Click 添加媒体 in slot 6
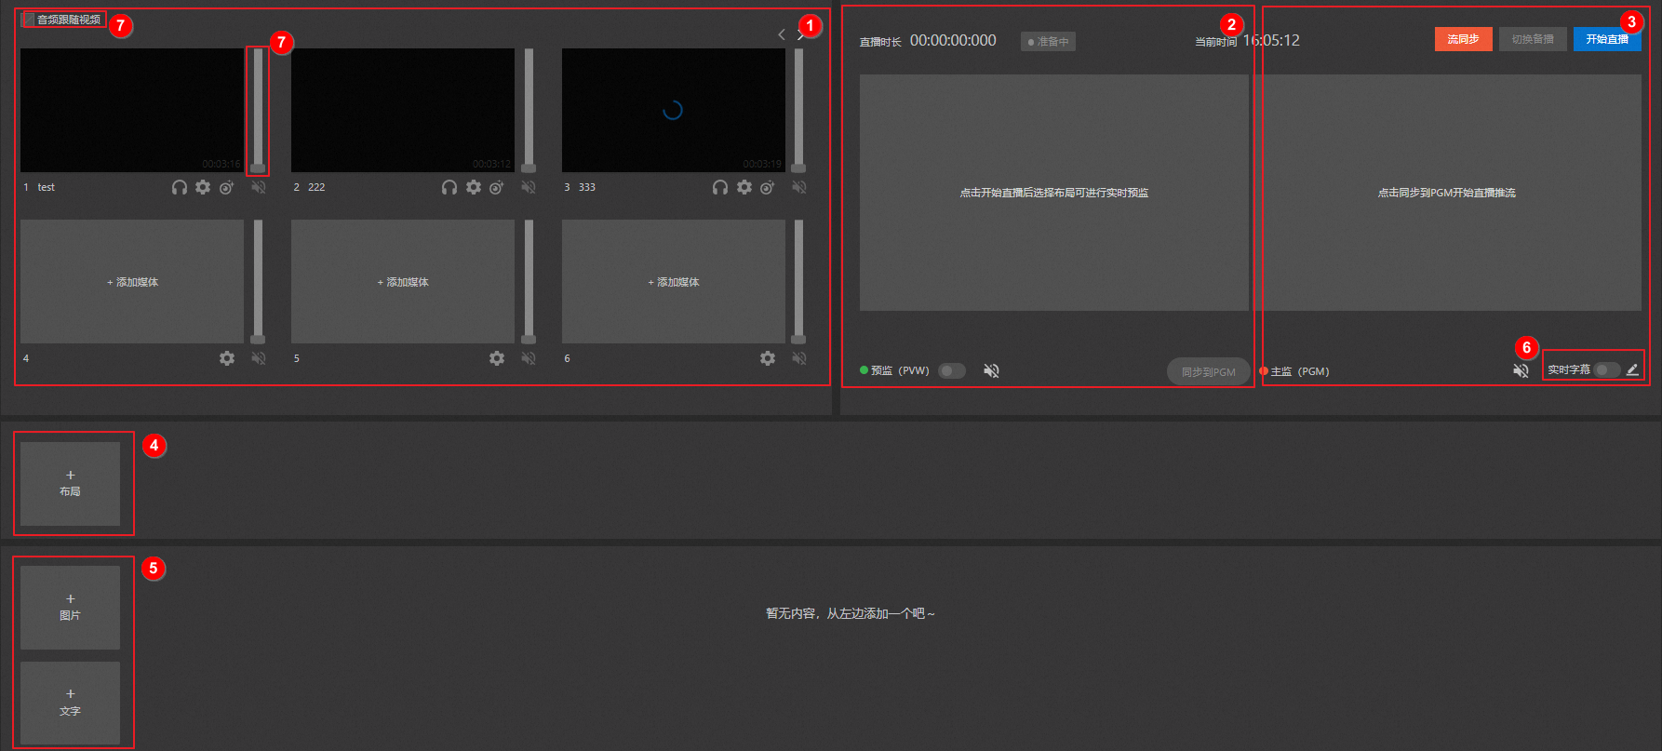The width and height of the screenshot is (1662, 751). click(674, 282)
